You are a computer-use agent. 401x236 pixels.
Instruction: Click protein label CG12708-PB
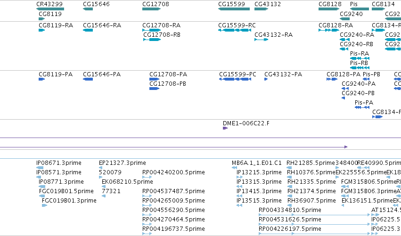pos(168,84)
